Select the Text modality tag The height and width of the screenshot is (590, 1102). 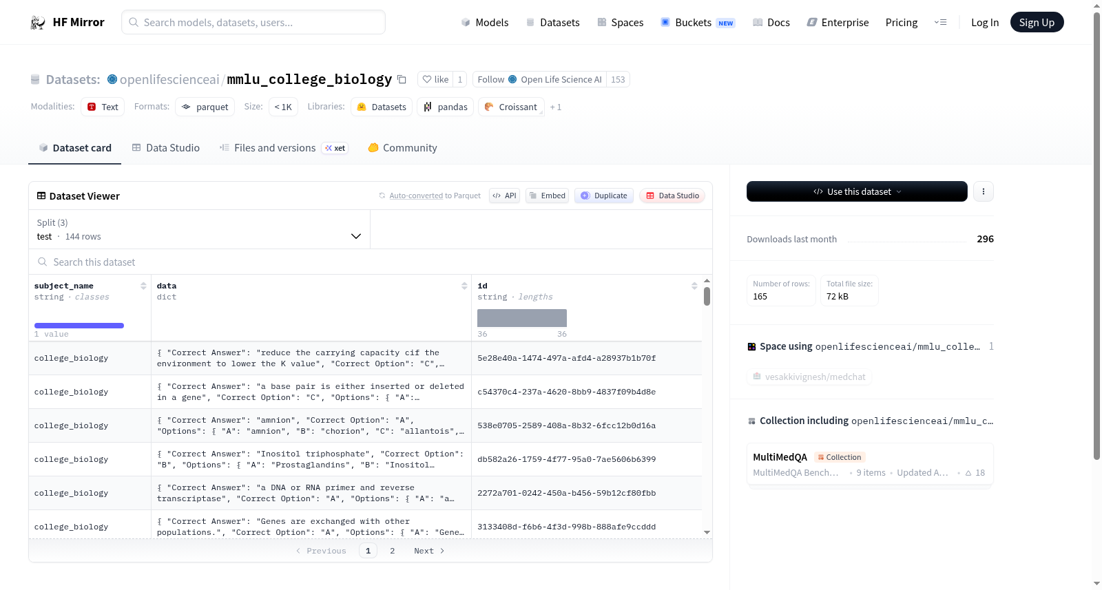pos(103,107)
